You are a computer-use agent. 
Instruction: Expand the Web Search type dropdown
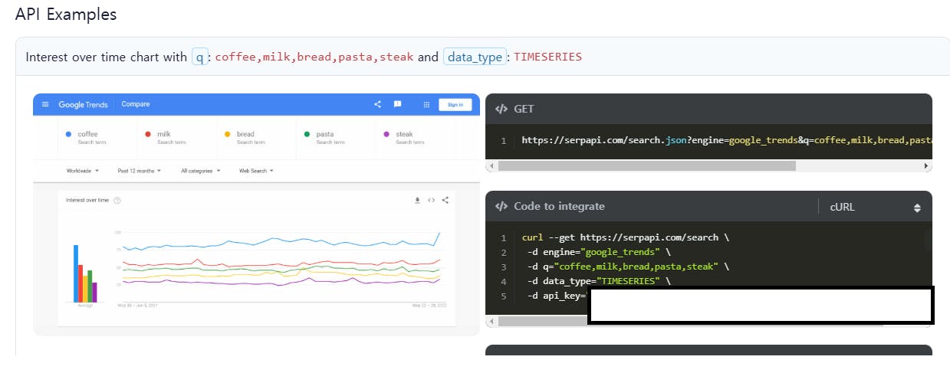pyautogui.click(x=256, y=171)
